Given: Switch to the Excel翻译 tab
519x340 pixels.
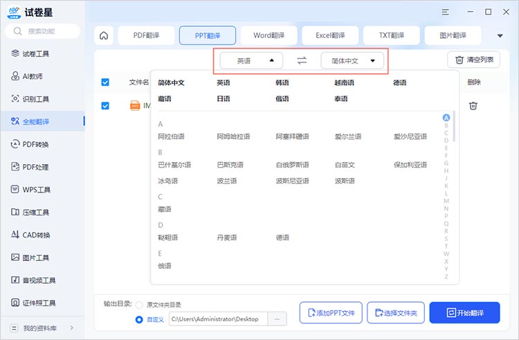Looking at the screenshot, I should (330, 35).
